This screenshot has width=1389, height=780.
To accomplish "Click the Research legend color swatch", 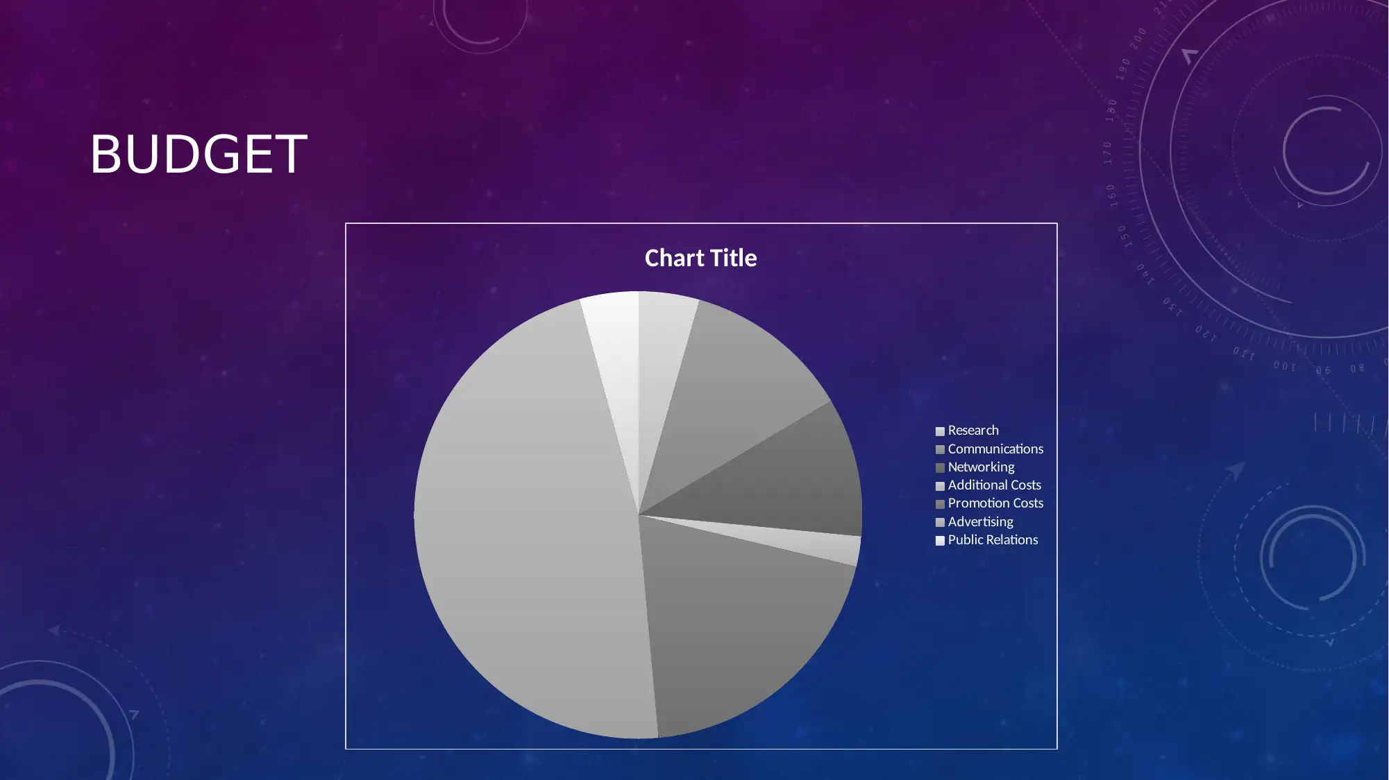I will (940, 431).
